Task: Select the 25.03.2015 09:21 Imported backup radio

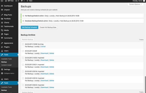Action: pyautogui.click(x=23, y=65)
